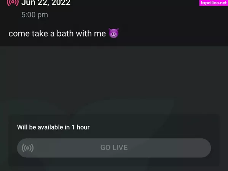Tap the GO LIVE button
This screenshot has width=228, height=171.
click(x=114, y=148)
